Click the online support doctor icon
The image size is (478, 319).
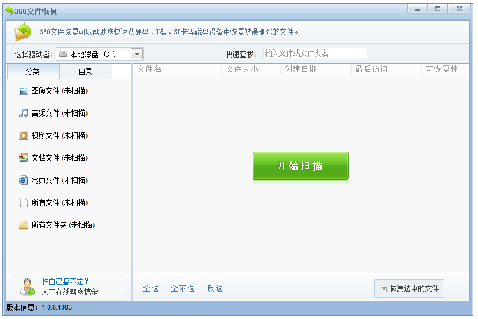pos(27,287)
